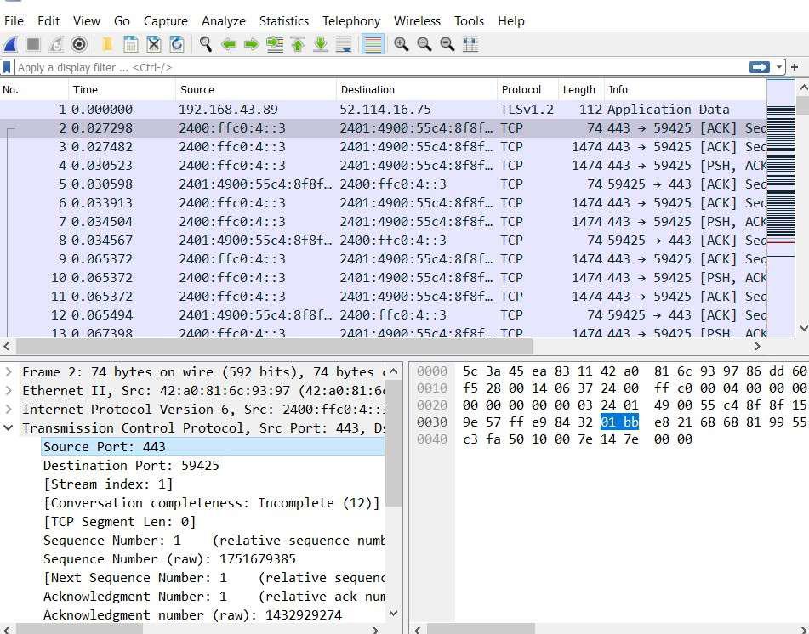Click display filter bookmark icon
Image resolution: width=809 pixels, height=634 pixels.
coord(7,67)
